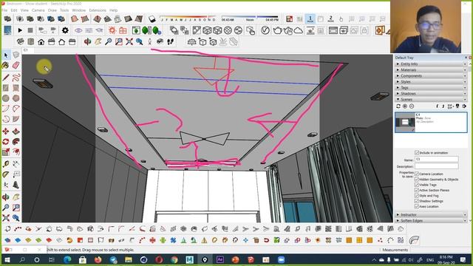The height and width of the screenshot is (266, 473).
Task: Click the Add Scene plus icon
Action: point(405,106)
